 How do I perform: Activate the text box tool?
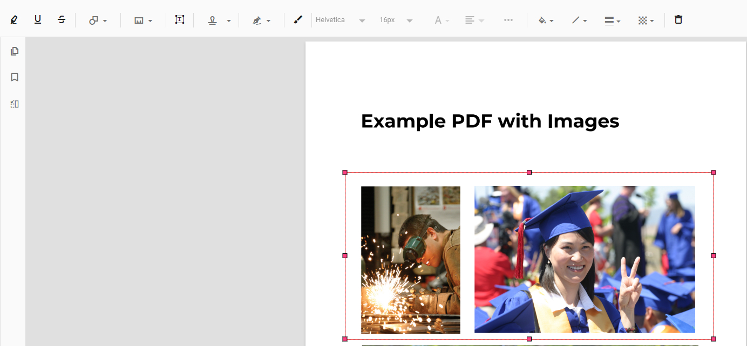[x=180, y=20]
